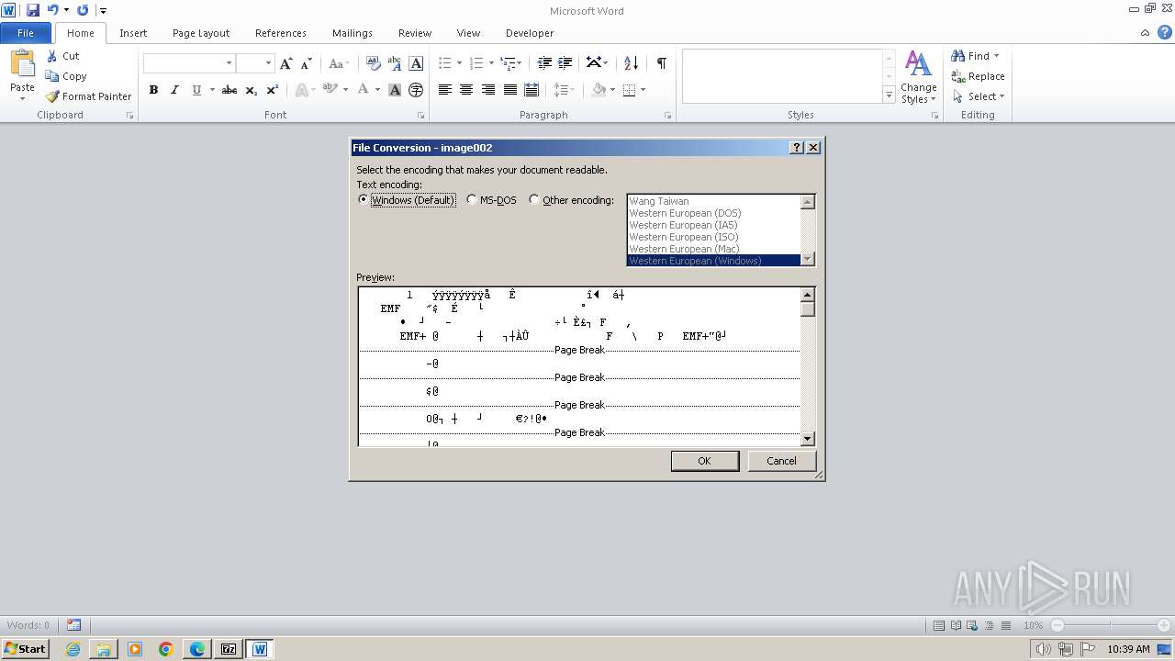The width and height of the screenshot is (1175, 661).
Task: Click the zoom out minus button
Action: coord(1057,625)
